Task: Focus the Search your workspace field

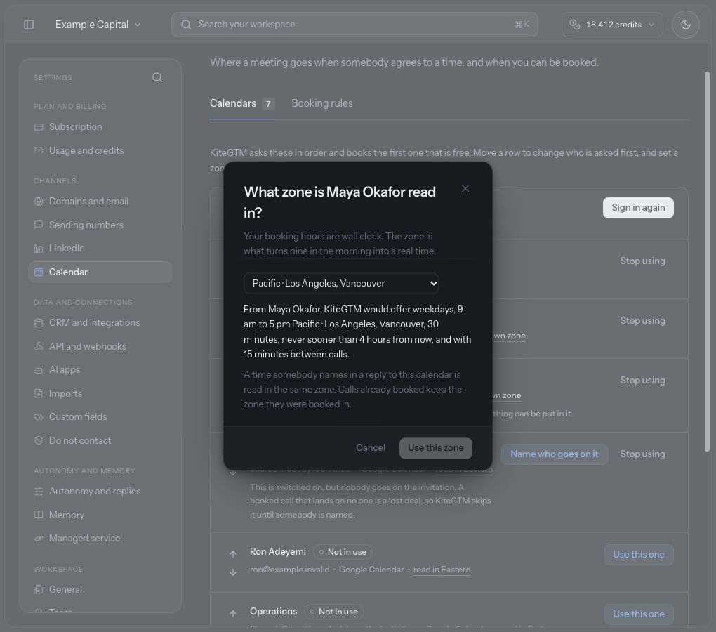Action: click(354, 25)
